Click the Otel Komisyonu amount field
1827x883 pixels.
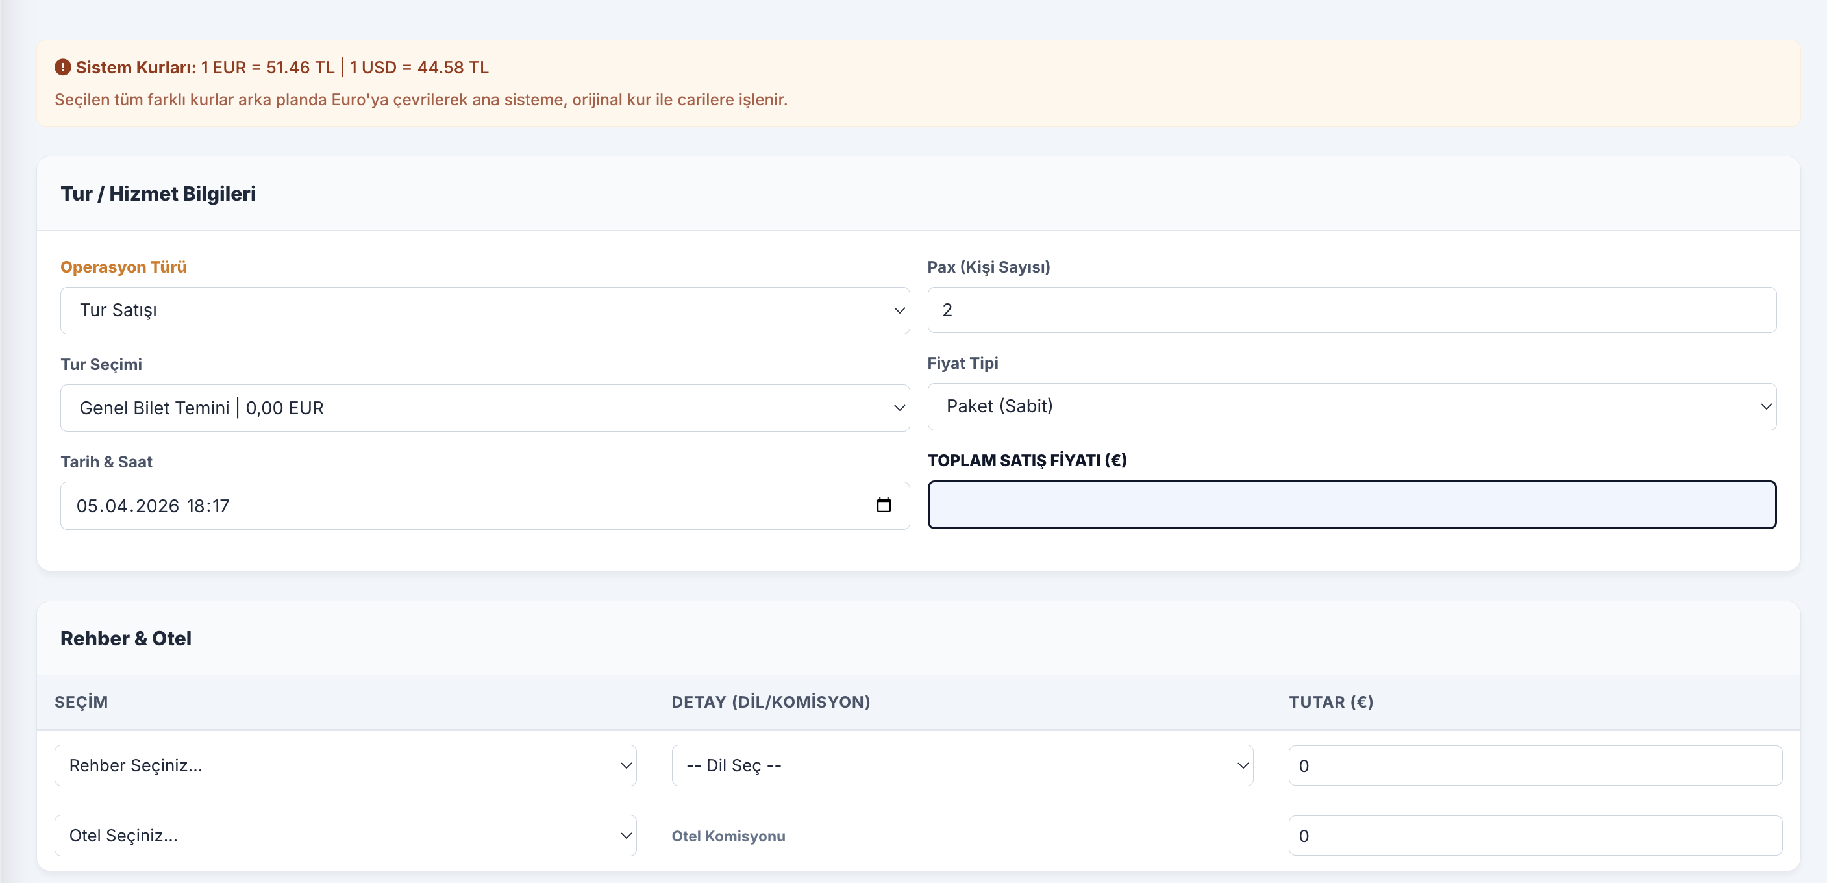[x=1534, y=836]
